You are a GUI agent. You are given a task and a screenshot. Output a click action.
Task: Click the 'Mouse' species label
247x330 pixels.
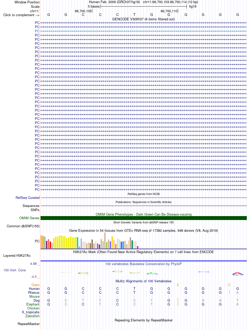(34, 297)
